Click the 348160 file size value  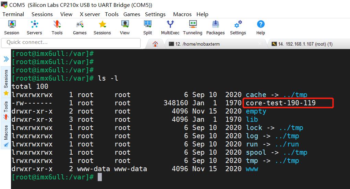click(x=176, y=103)
